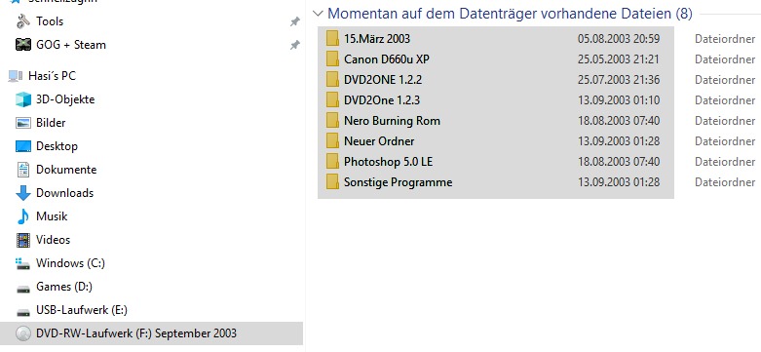Open the Musik note icon
Screen dimensions: 761x352
pyautogui.click(x=22, y=216)
